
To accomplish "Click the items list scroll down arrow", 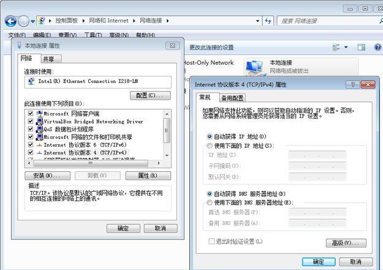I will [x=167, y=155].
